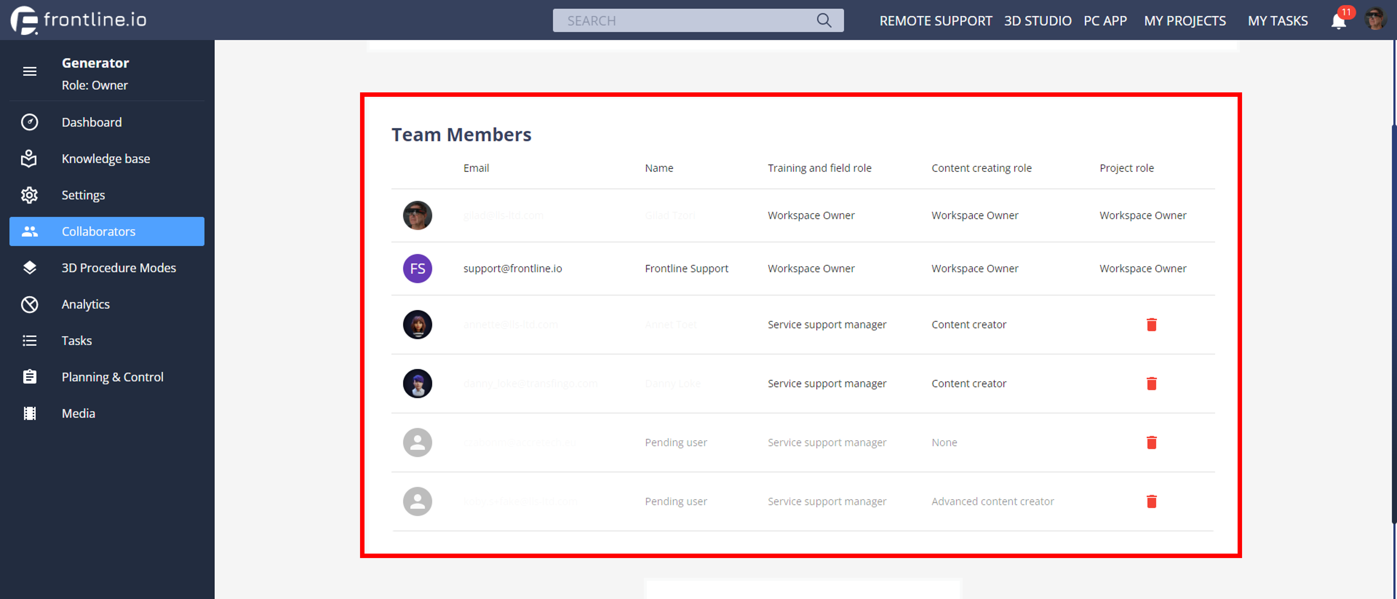This screenshot has width=1397, height=599.
Task: Open 3D STUDIO from top bar
Action: 1037,21
